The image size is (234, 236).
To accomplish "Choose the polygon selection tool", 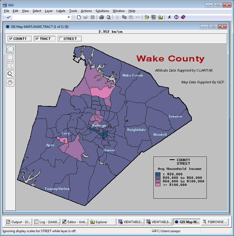I will (x=10, y=66).
